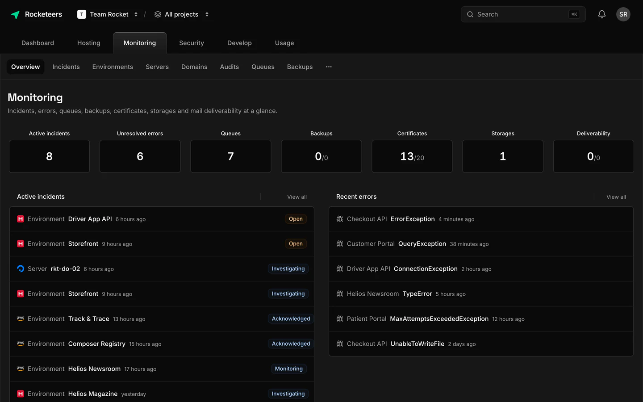Open the Usage tab
Viewport: 643px width, 402px height.
click(284, 43)
